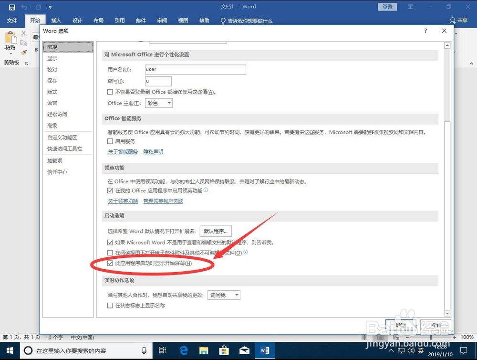477x360 pixels.
Task: Click the Cortana circle icon
Action: 28,350
